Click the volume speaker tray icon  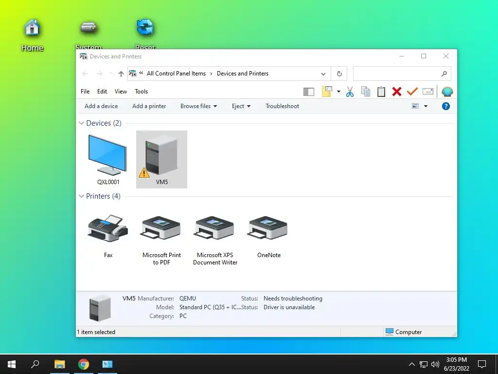[x=435, y=364]
